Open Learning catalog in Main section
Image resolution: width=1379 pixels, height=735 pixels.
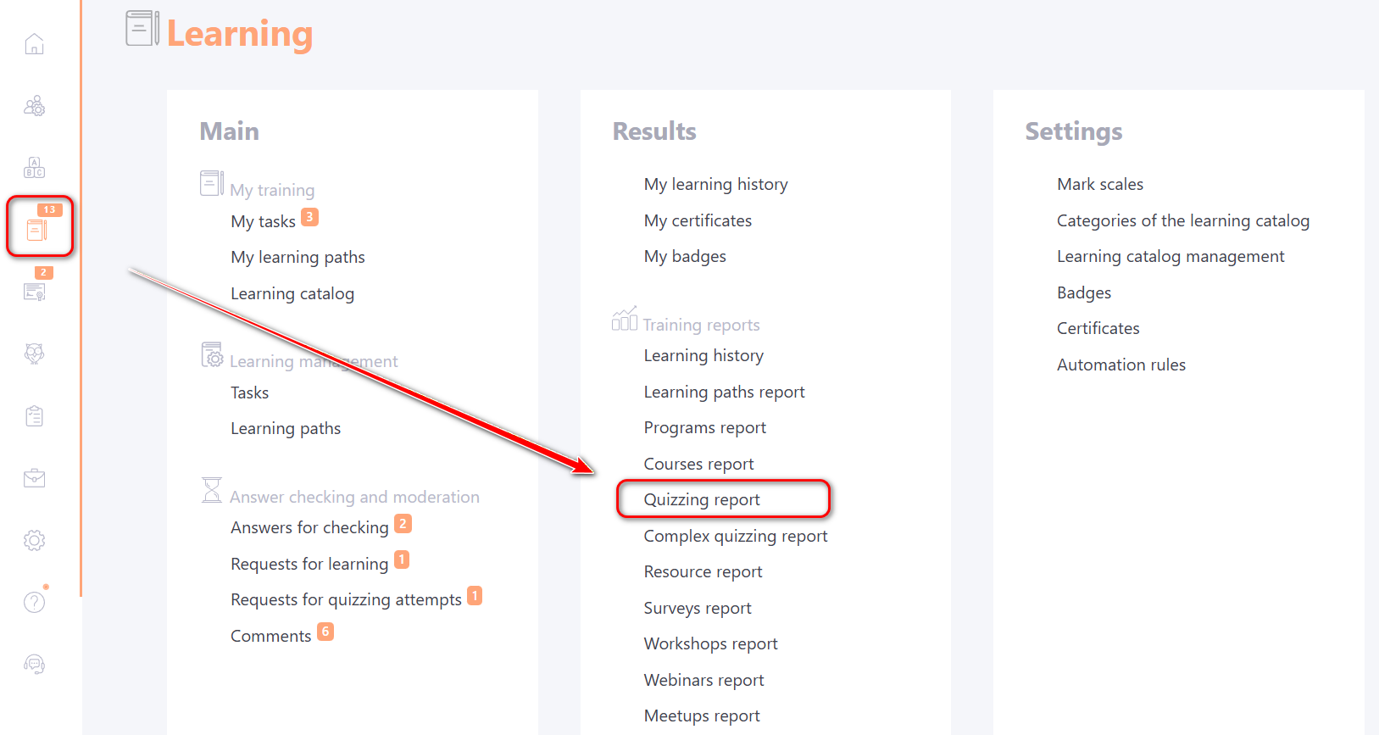coord(292,293)
